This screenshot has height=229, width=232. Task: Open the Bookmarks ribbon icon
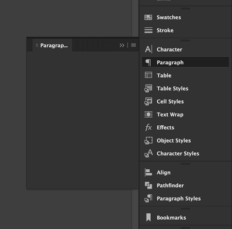click(x=148, y=217)
